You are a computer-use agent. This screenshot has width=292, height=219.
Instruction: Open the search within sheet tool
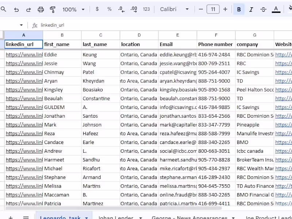(x=4, y=9)
